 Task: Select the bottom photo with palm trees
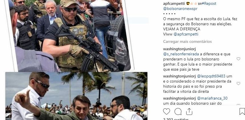coord(76,96)
